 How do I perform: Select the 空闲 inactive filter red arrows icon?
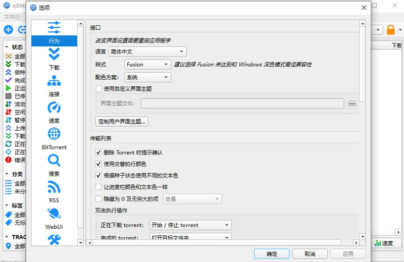(8, 112)
